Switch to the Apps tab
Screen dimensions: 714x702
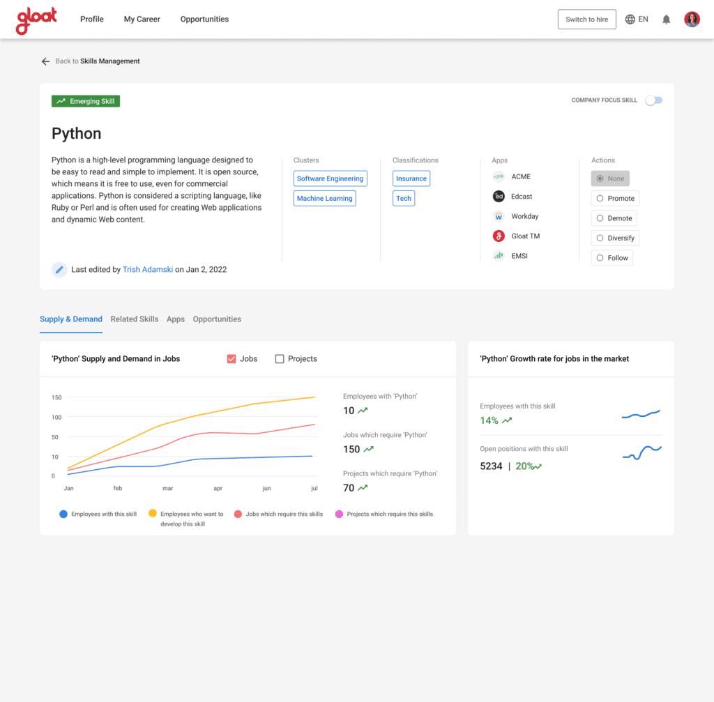point(176,319)
